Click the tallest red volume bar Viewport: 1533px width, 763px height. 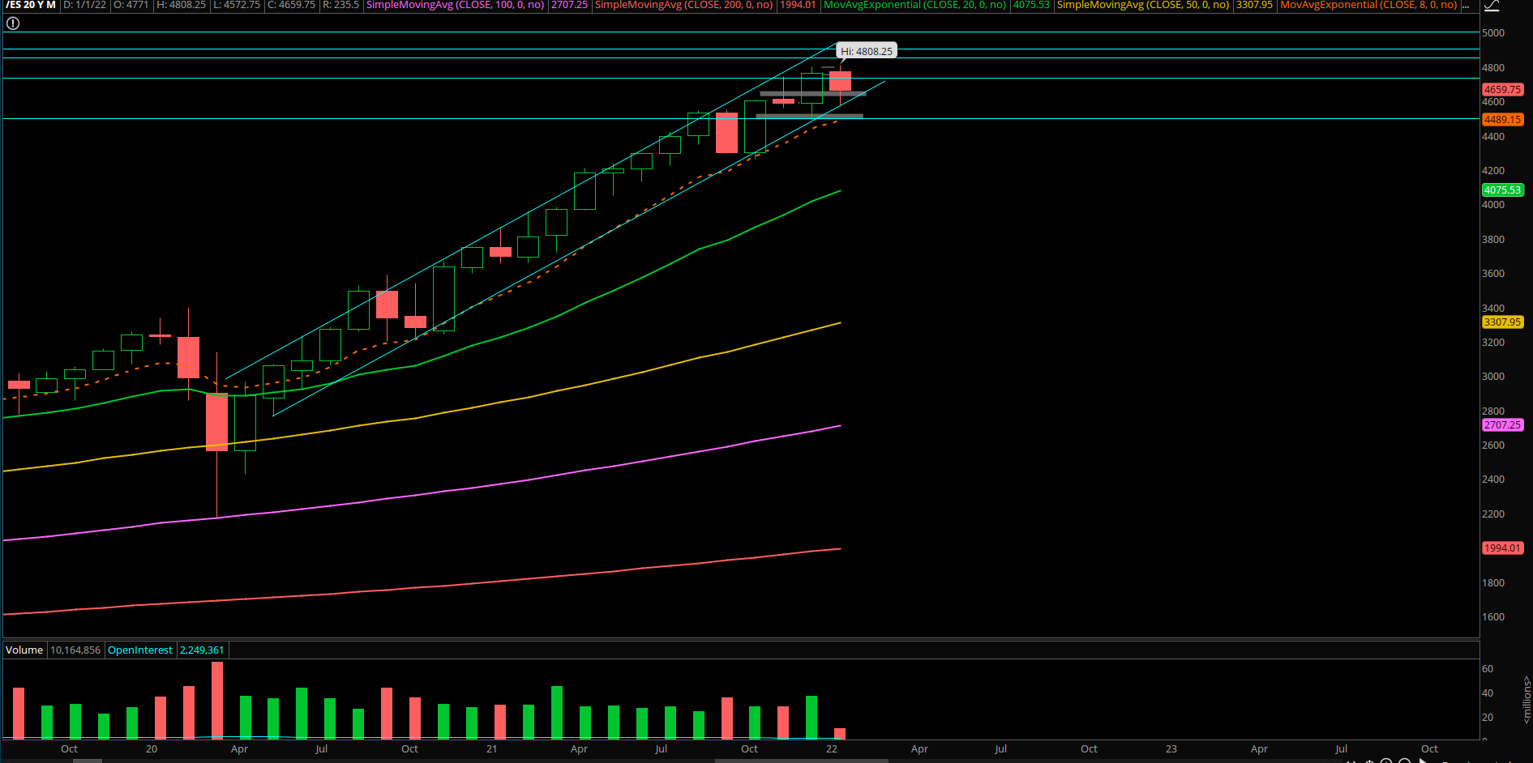(217, 701)
